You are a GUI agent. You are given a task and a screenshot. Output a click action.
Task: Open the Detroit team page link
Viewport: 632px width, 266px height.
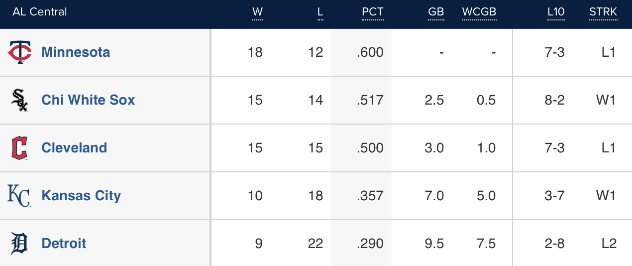pos(64,244)
